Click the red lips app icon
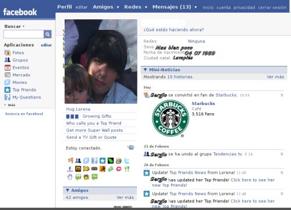Viewport: 291px width, 210px height. (119, 169)
